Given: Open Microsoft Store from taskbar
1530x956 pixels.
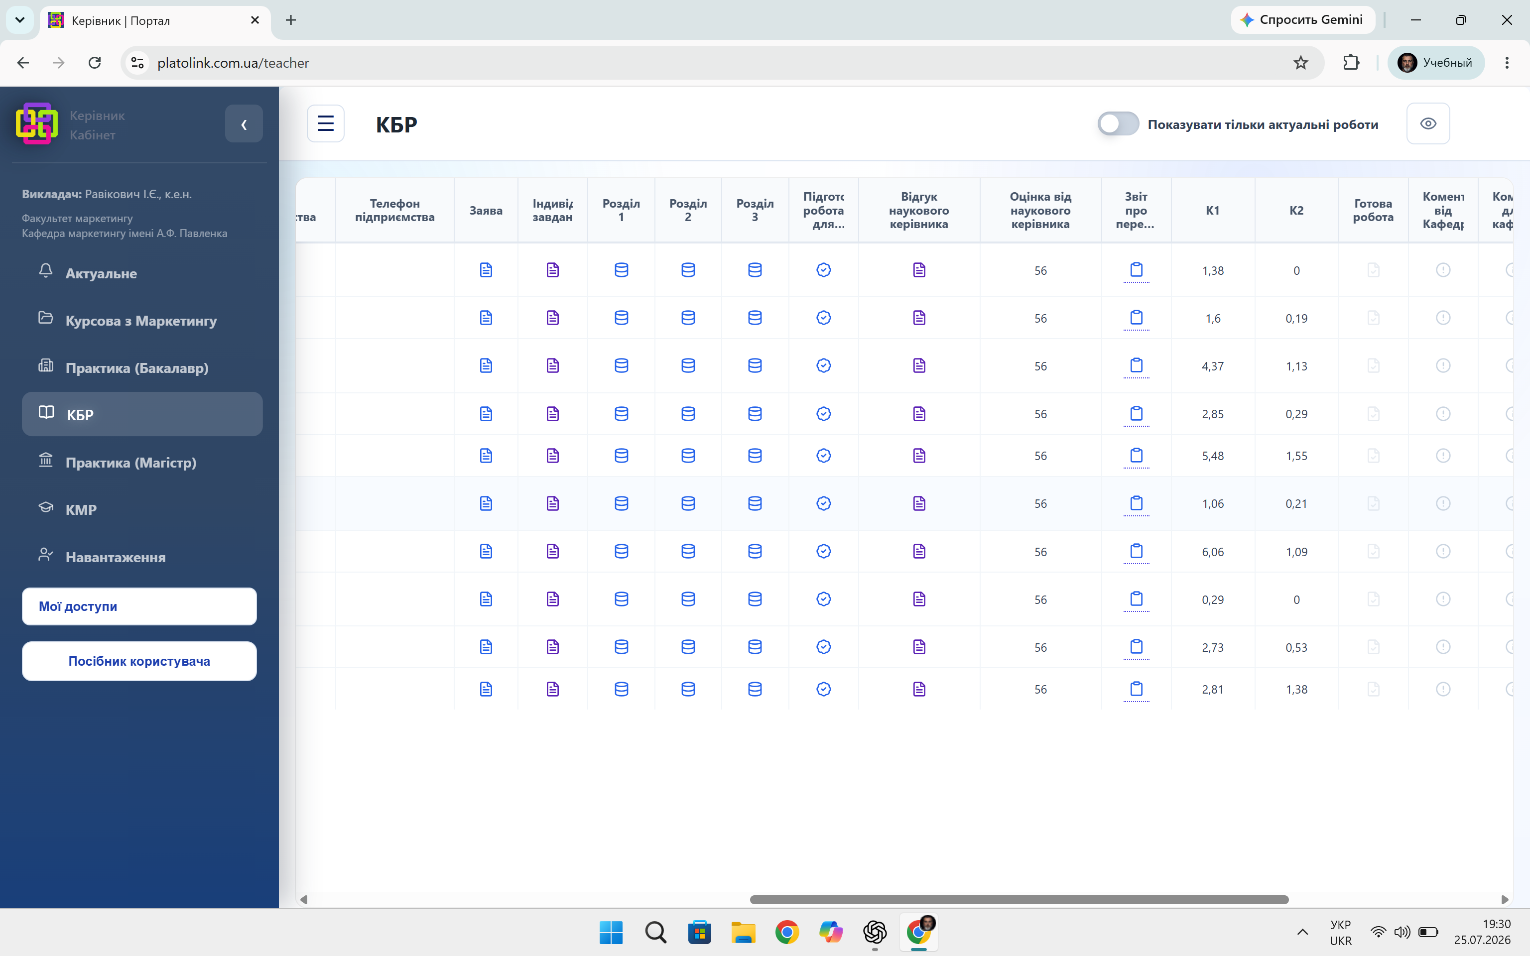Looking at the screenshot, I should point(699,932).
